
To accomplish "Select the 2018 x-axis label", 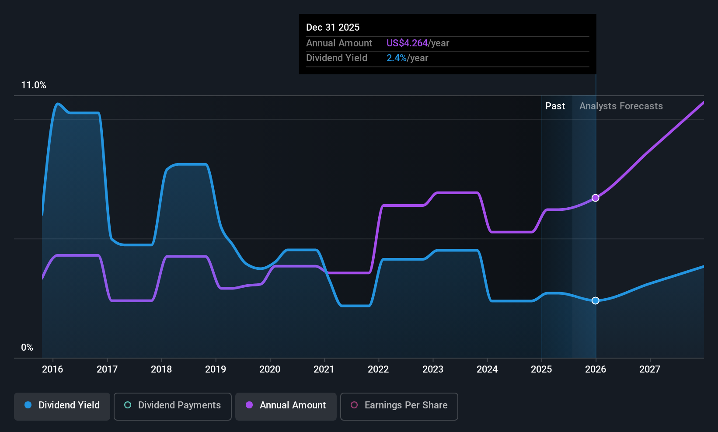I will (161, 369).
